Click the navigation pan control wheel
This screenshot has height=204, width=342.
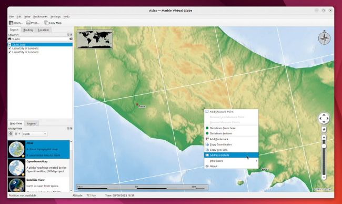324,119
